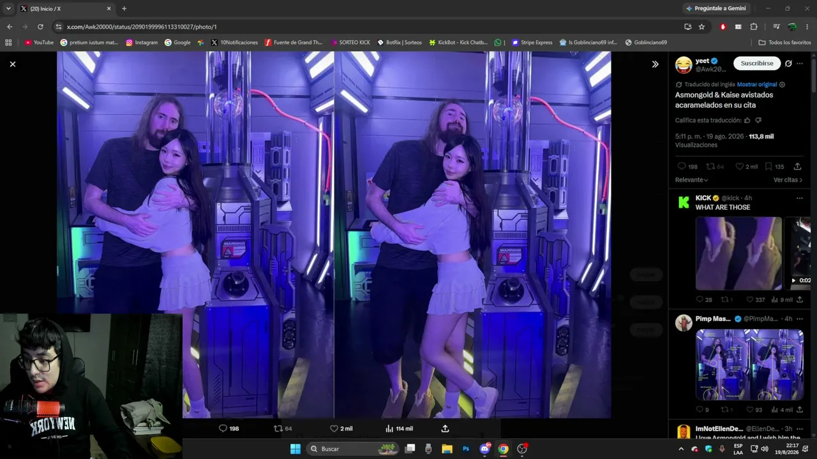Open the YouTube bookmark
Image resolution: width=817 pixels, height=459 pixels.
[x=39, y=43]
